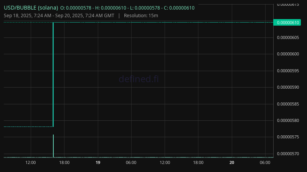The width and height of the screenshot is (307, 172).
Task: Click the 0.00000570 price axis label
Action: 288,154
